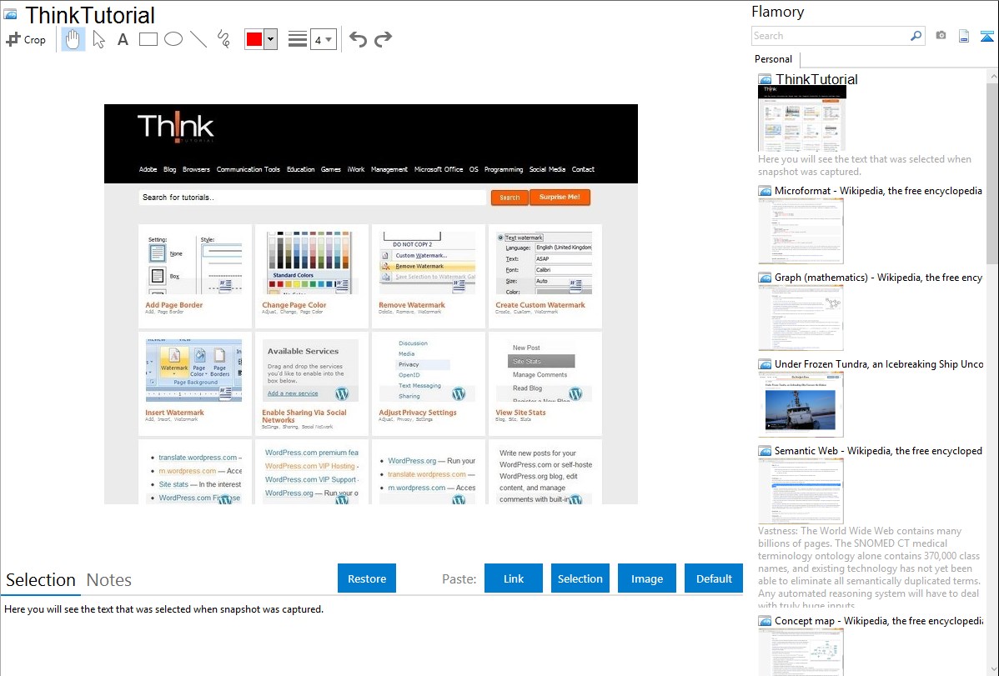This screenshot has height=676, width=999.
Task: Click the icon next to Semantic Web snapshot
Action: [x=765, y=451]
